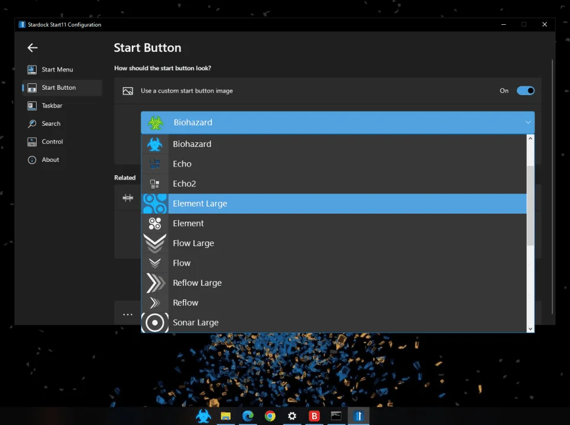Open the Taskbar settings page
Viewport: 570px width, 425px height.
(62, 106)
